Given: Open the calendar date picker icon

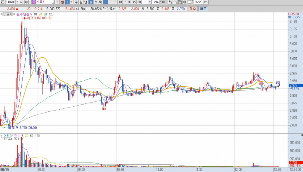Looking at the screenshot, I should tap(206, 2).
